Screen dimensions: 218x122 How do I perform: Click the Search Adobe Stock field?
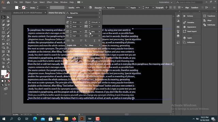coord(189,2)
